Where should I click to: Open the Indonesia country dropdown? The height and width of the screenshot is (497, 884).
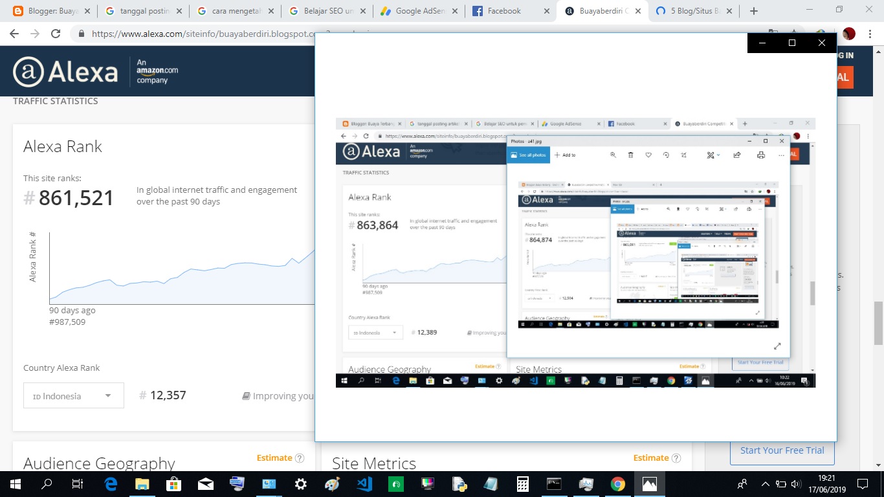click(74, 395)
